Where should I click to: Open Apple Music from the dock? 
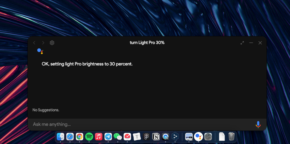99,137
